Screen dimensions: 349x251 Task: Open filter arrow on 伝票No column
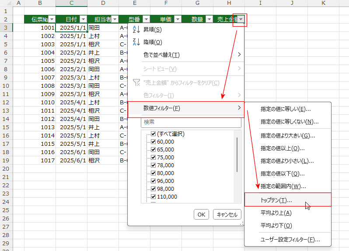[52, 19]
